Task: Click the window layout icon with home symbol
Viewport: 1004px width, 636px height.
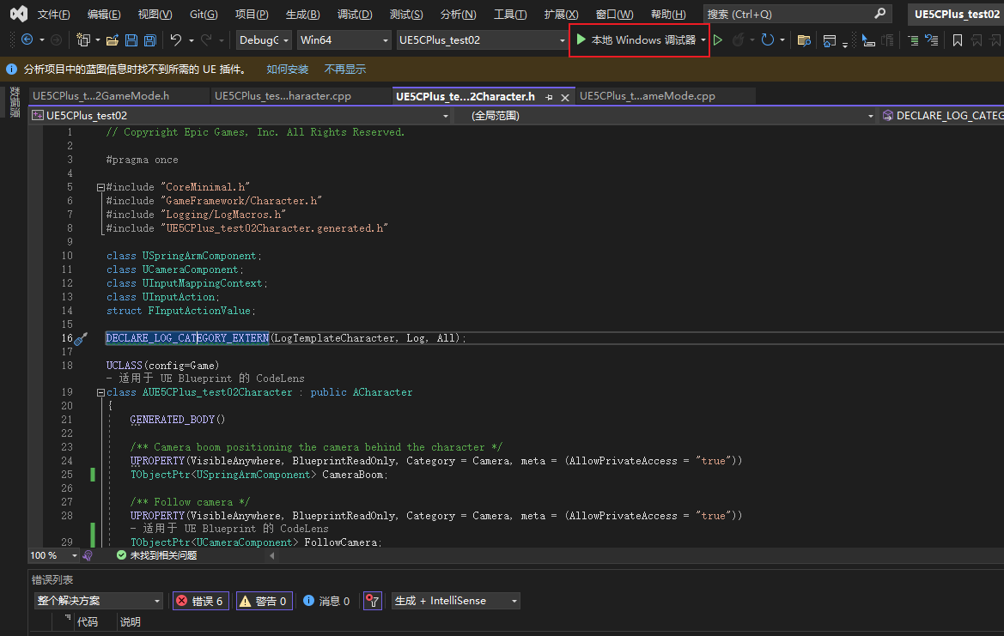Action: click(x=829, y=41)
